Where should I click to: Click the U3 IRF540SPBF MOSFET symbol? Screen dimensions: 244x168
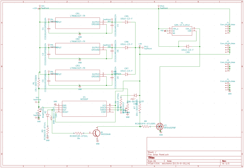[160, 127]
